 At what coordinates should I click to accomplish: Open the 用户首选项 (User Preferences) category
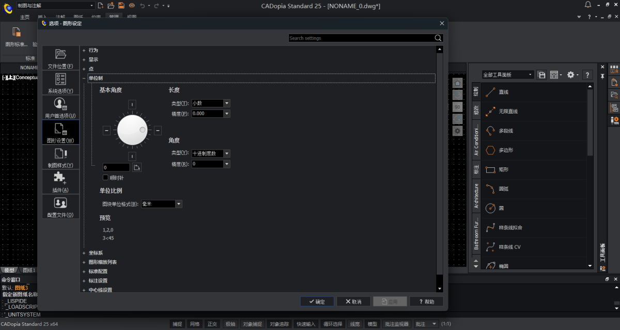pyautogui.click(x=60, y=108)
